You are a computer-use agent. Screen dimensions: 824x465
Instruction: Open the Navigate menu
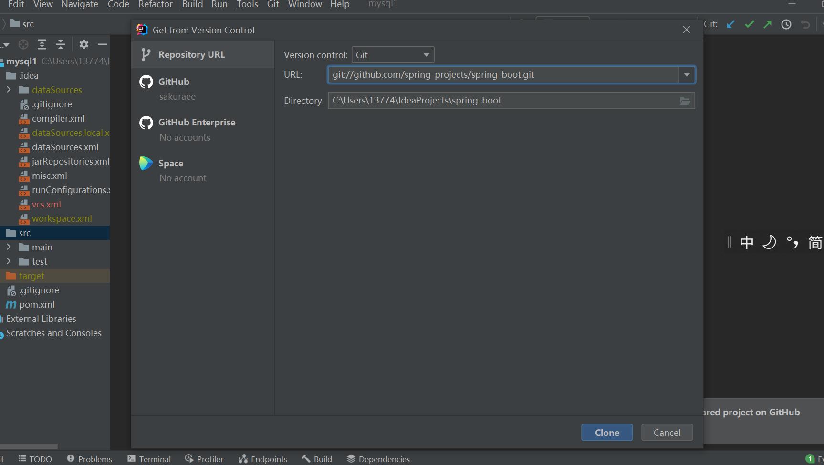80,4
